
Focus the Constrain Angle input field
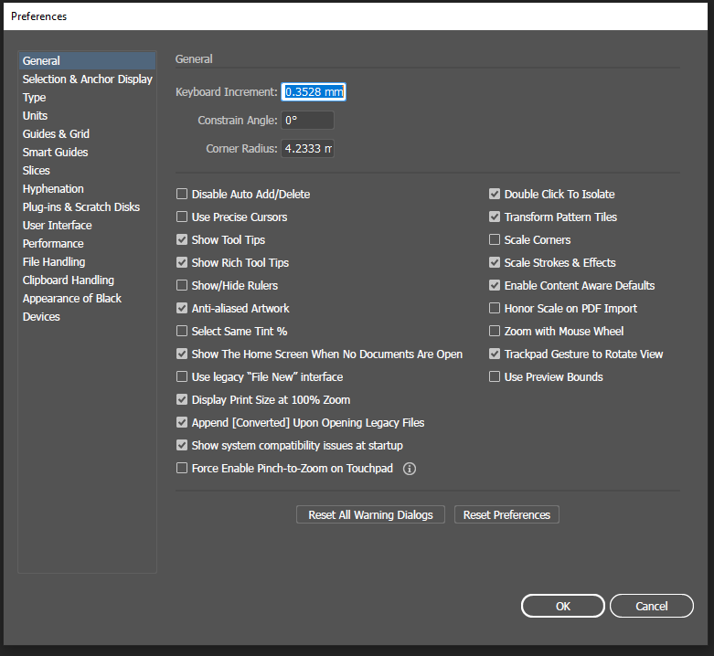pos(307,121)
